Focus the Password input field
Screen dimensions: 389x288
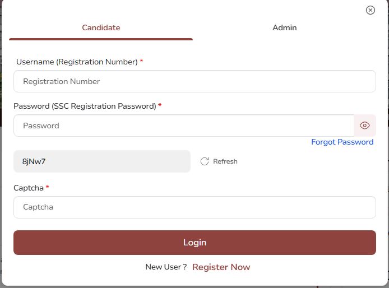point(184,126)
